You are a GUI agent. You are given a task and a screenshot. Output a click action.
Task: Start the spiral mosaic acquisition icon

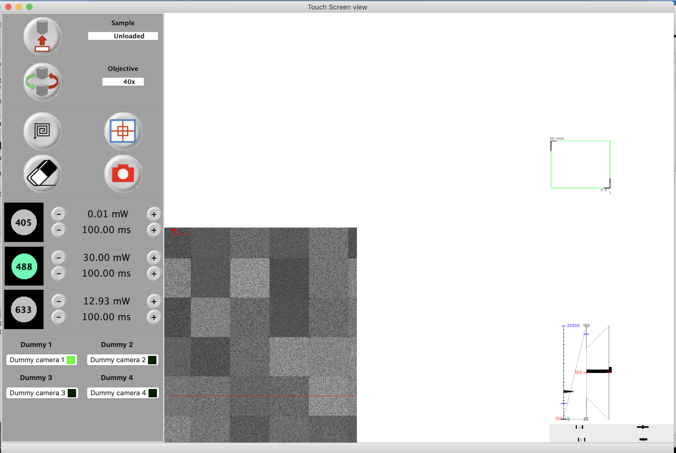click(42, 131)
